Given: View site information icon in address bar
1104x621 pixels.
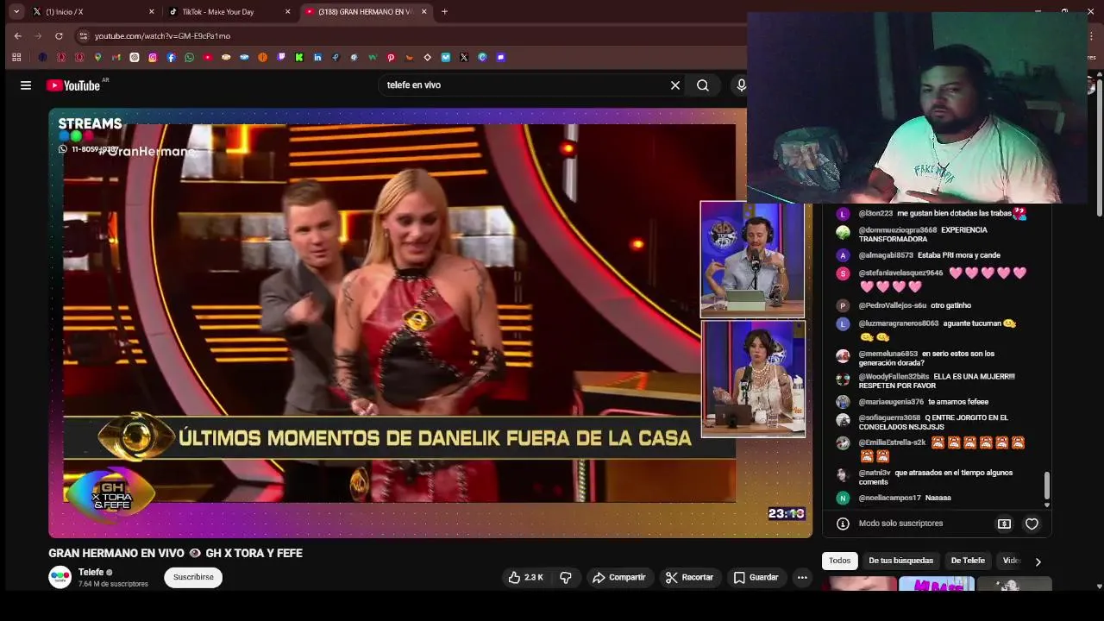Looking at the screenshot, I should tap(83, 36).
